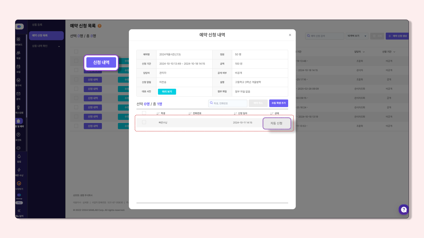Select the 상품 및 예약 shopping bag icon
This screenshot has width=424, height=238.
(x=19, y=121)
